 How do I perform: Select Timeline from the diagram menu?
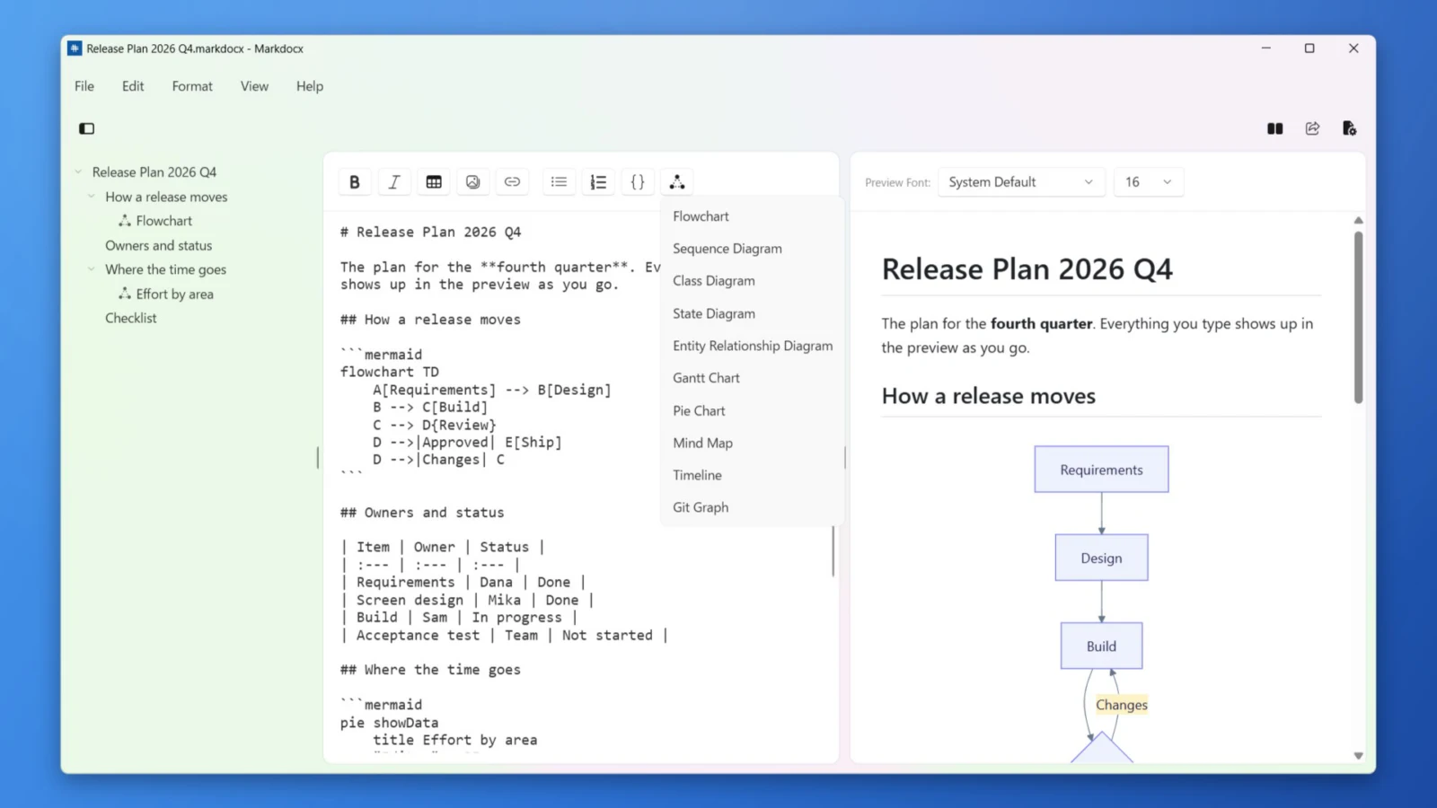(x=753, y=475)
